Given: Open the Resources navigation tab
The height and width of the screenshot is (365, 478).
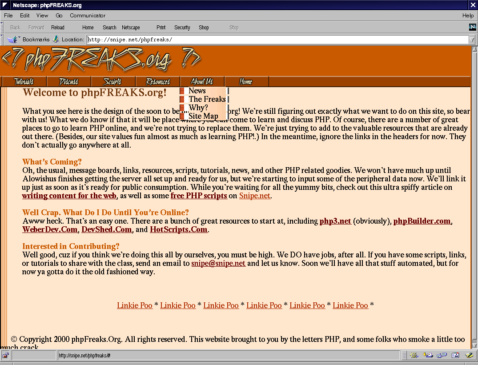Looking at the screenshot, I should [157, 81].
